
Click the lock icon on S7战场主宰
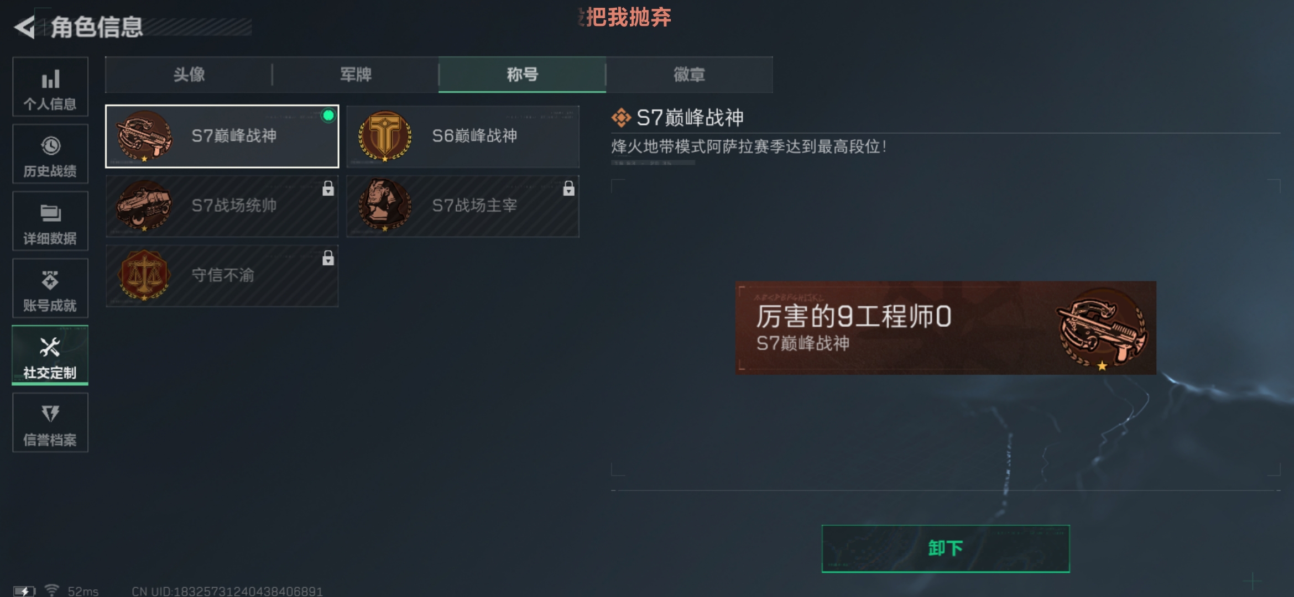[x=568, y=188]
